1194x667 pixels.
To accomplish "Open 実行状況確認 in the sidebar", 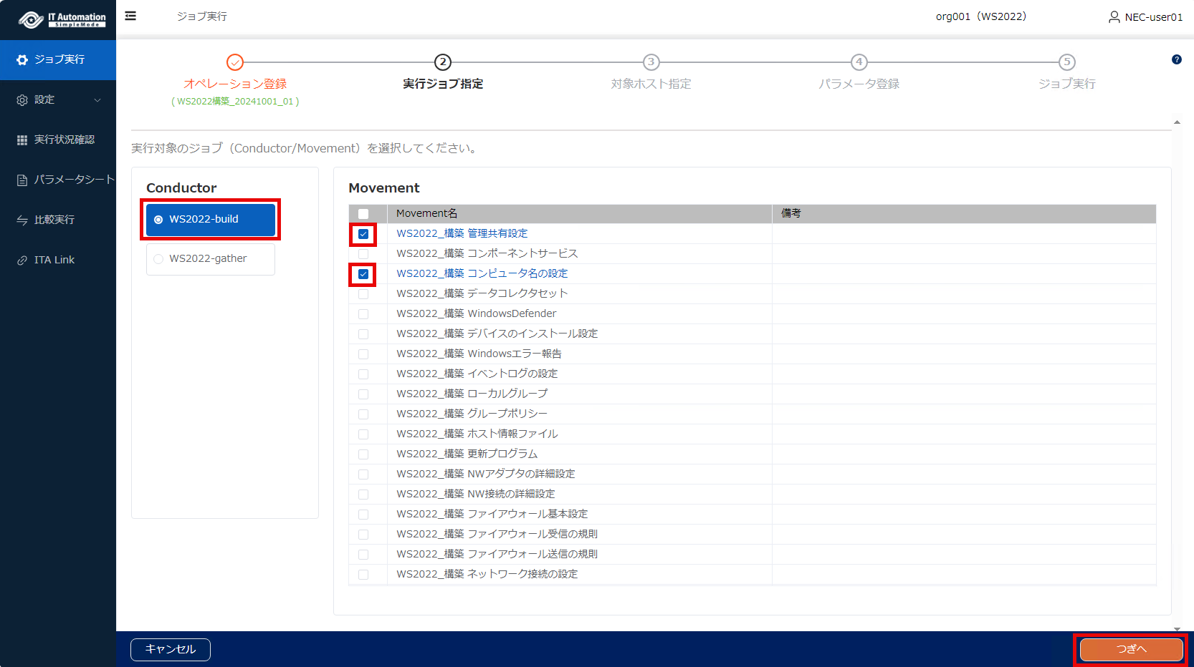I will click(58, 140).
